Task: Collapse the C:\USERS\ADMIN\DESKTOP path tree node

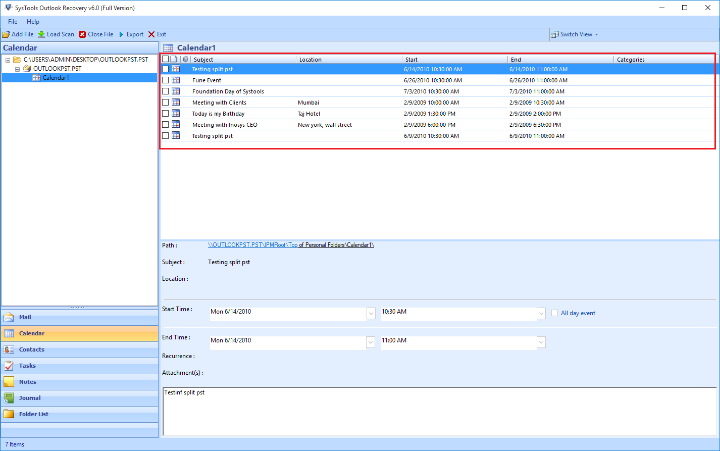Action: coord(8,60)
